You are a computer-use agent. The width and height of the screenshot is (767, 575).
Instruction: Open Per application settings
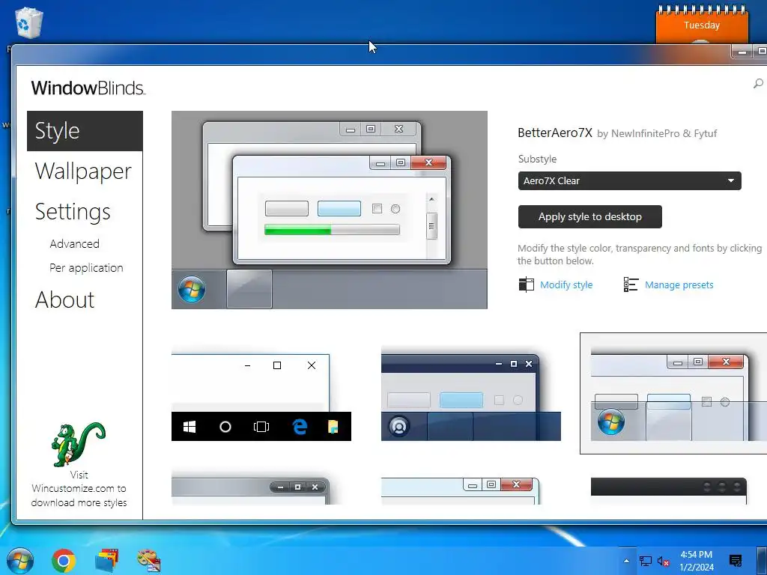point(86,268)
